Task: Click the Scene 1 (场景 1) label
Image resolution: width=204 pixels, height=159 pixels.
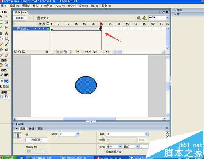Action: 44,18
